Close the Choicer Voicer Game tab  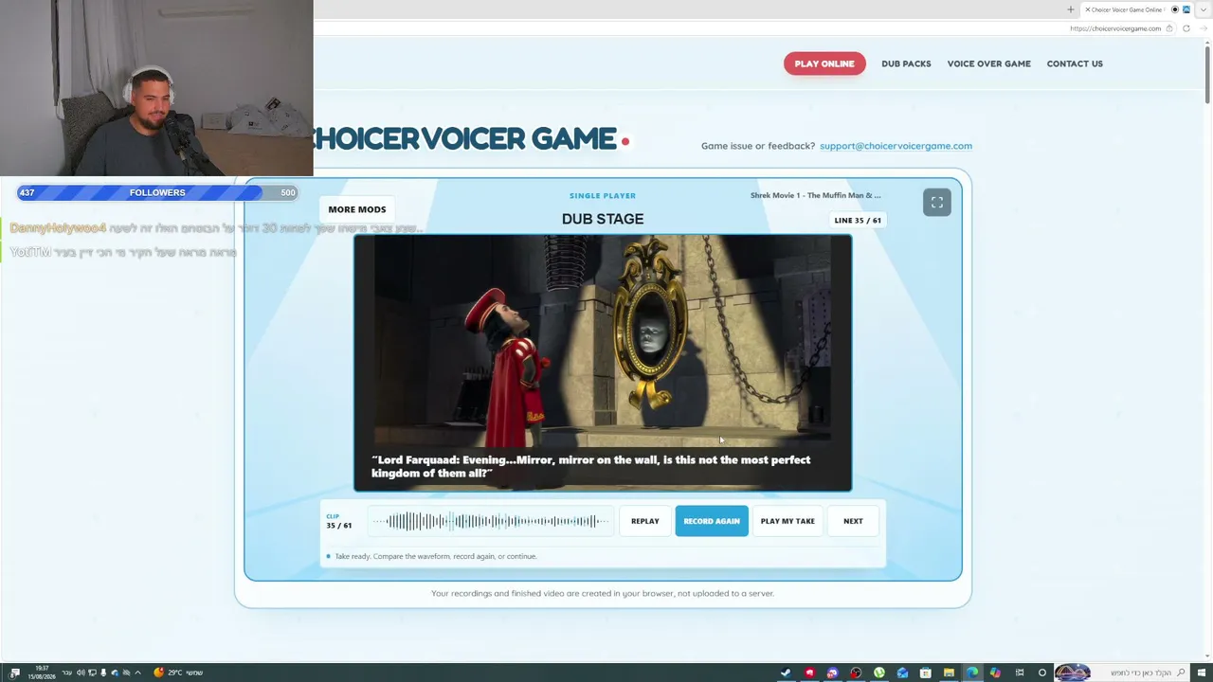click(1088, 9)
